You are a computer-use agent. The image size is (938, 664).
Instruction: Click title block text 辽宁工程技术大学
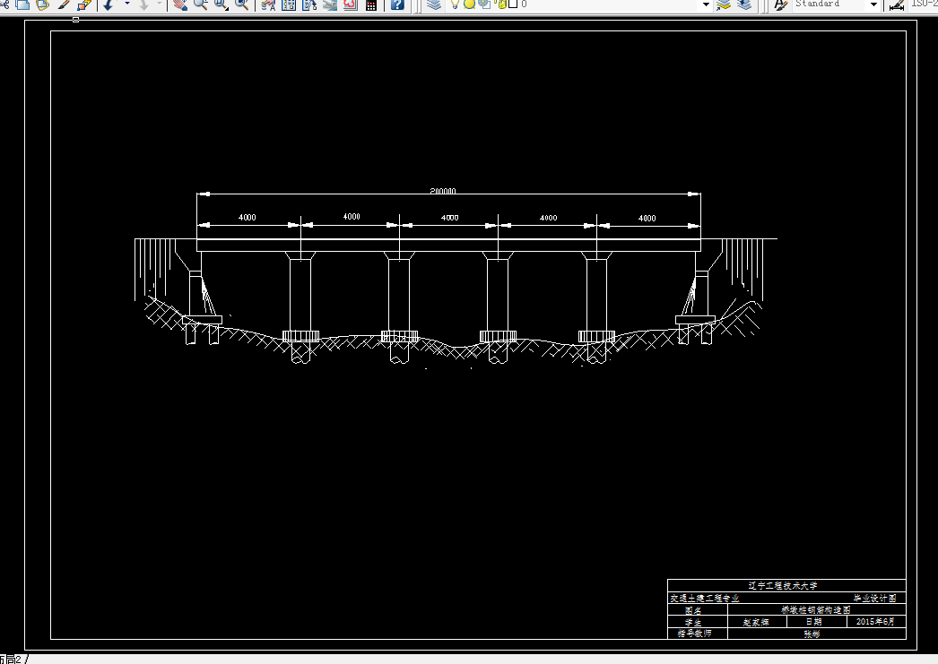click(x=783, y=586)
